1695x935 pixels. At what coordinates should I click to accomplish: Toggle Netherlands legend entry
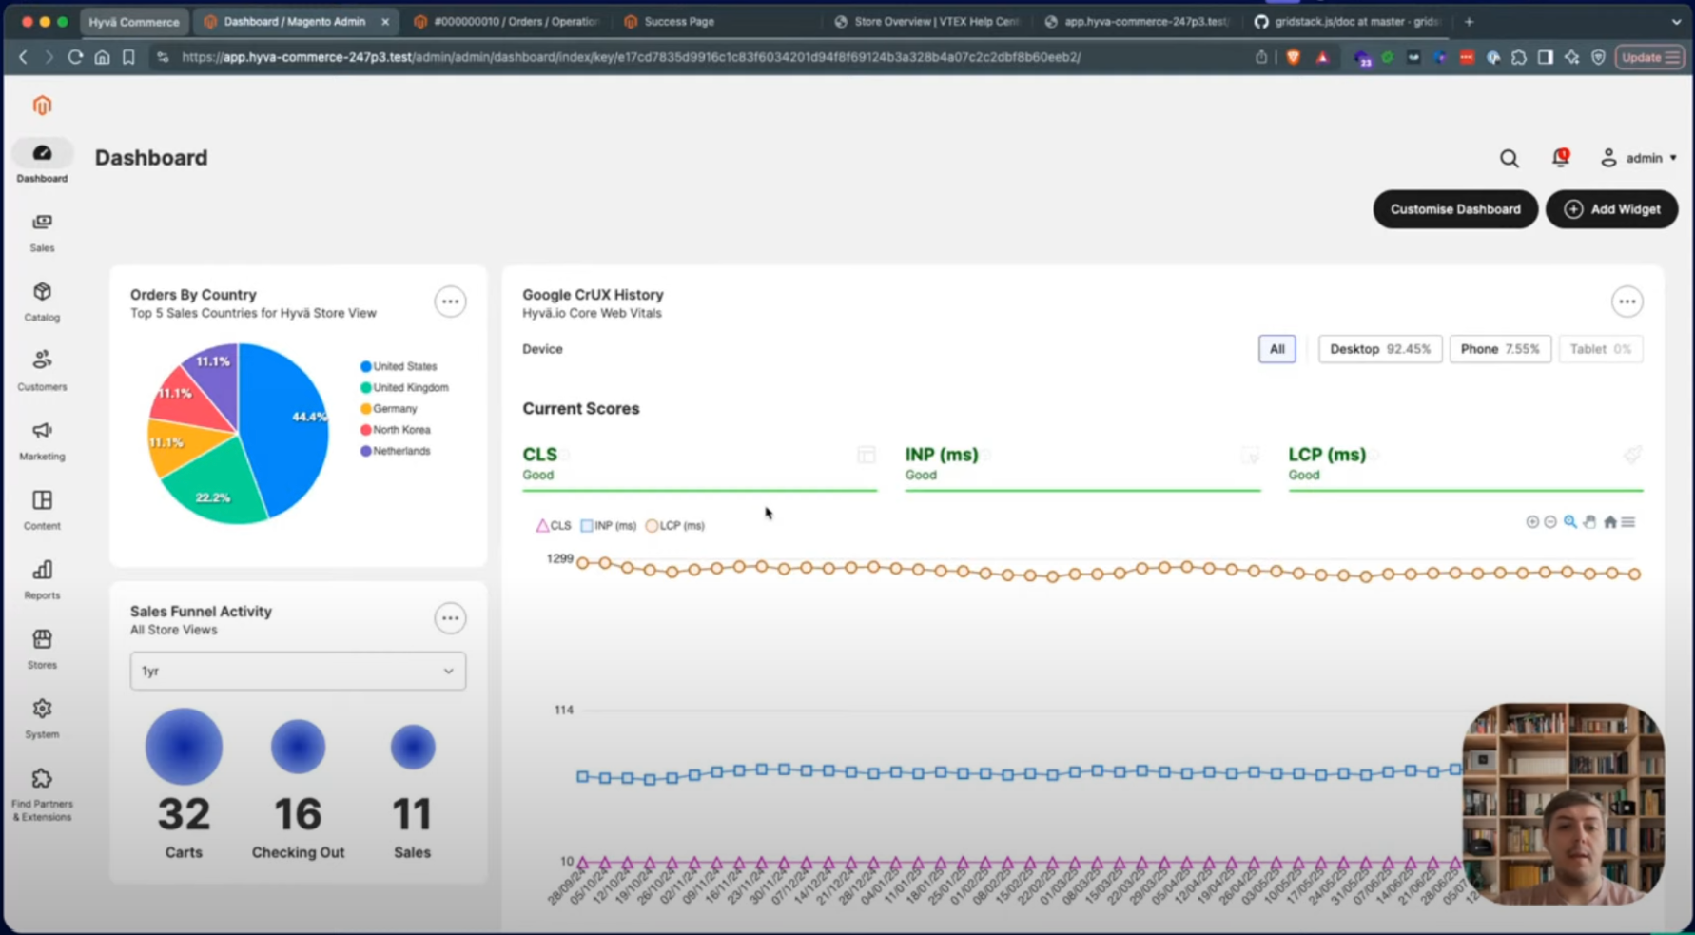395,451
